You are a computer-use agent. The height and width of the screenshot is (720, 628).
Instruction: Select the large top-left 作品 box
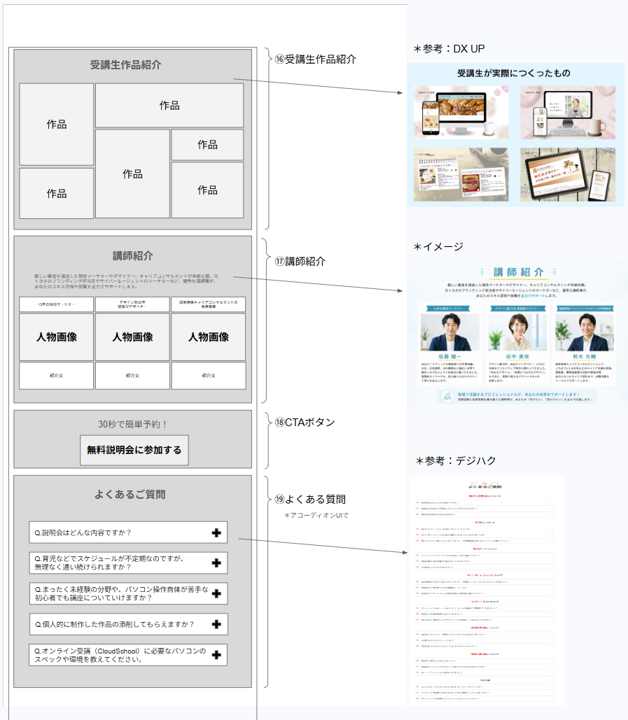click(x=57, y=125)
